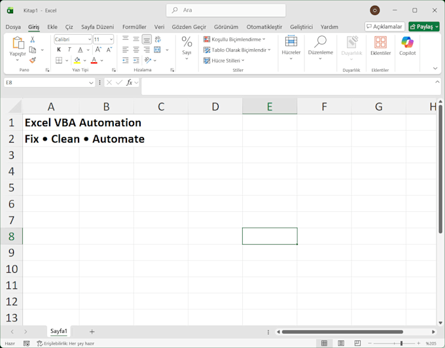Click the Normal view icon in status bar

324,343
